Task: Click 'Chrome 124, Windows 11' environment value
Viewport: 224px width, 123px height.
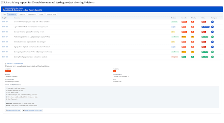Action: click(121, 77)
